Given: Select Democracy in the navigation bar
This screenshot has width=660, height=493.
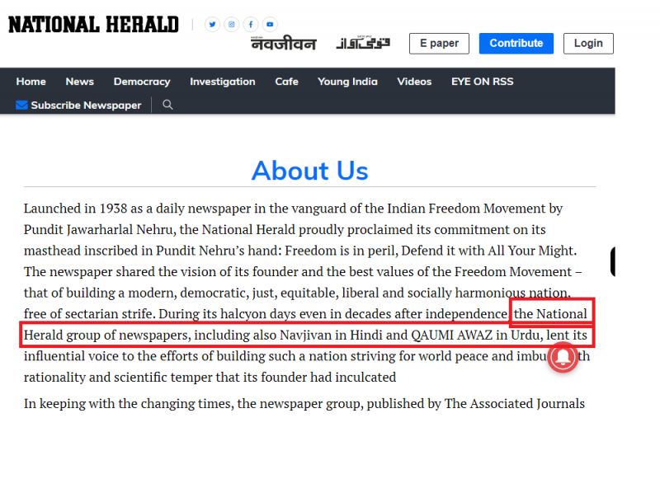Looking at the screenshot, I should 142,82.
